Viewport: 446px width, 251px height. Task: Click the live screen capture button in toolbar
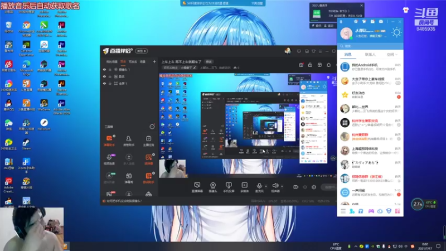197,187
